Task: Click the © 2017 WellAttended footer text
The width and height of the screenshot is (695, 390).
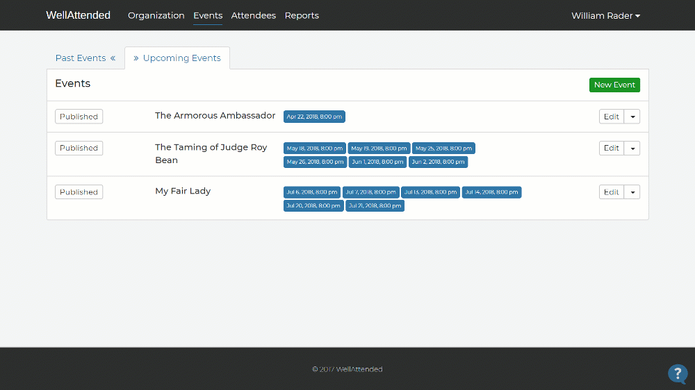Action: click(x=347, y=368)
